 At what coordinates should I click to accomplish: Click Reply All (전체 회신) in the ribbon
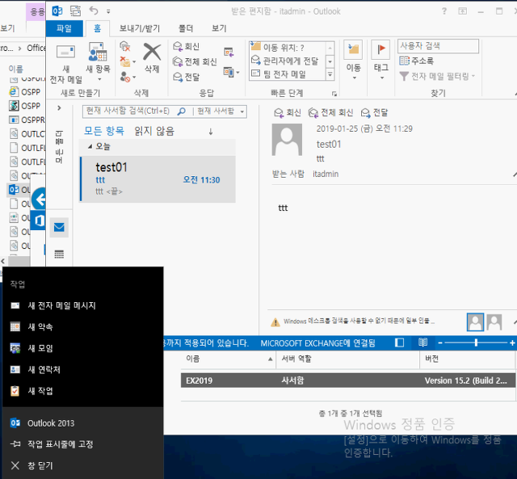pos(195,61)
